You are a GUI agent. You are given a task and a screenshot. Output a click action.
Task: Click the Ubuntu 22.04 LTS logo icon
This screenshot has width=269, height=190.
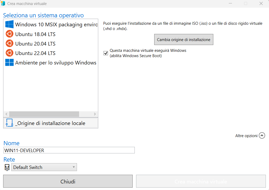(x=9, y=53)
